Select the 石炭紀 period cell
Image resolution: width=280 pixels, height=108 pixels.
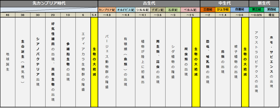coord(173,10)
